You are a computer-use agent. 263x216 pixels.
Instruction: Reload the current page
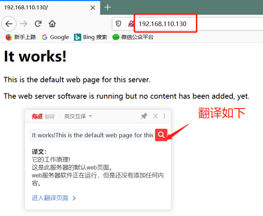coord(38,24)
